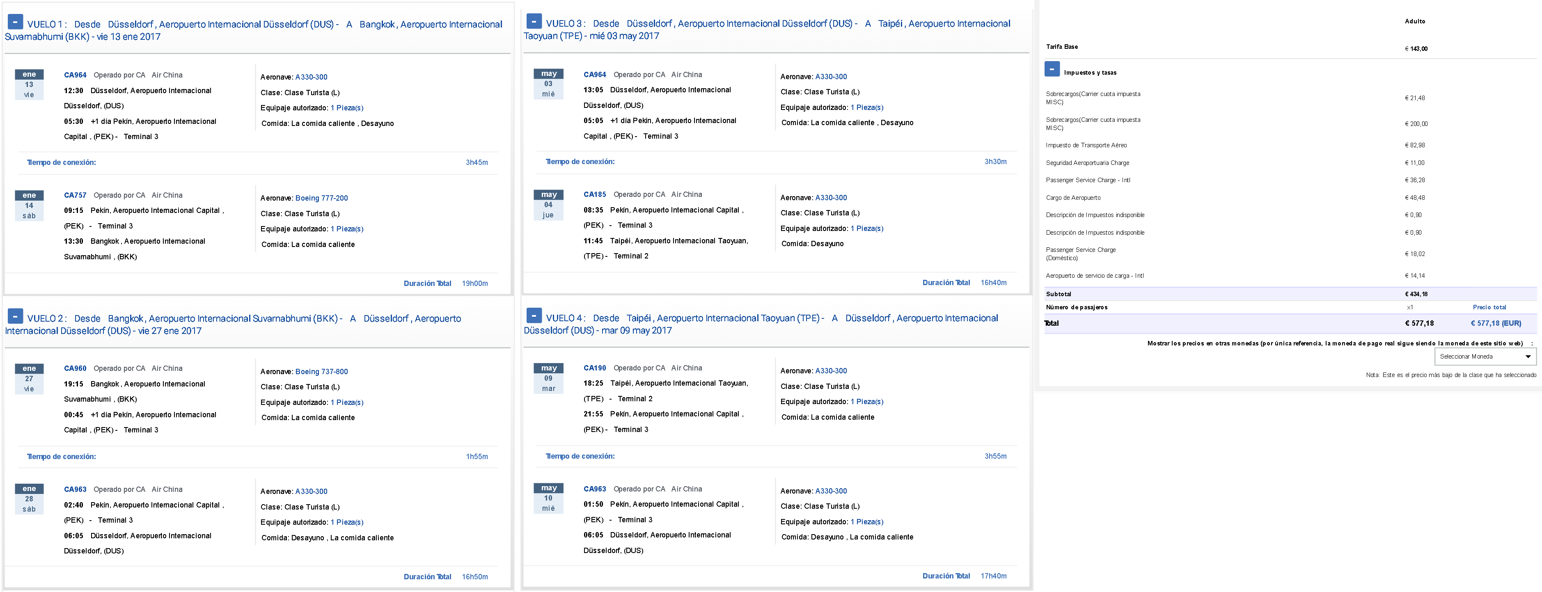Click the A330-300 link for flight CA185

(831, 197)
